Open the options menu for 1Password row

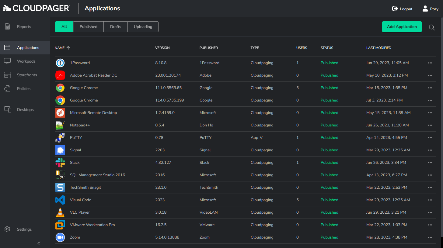pos(430,63)
